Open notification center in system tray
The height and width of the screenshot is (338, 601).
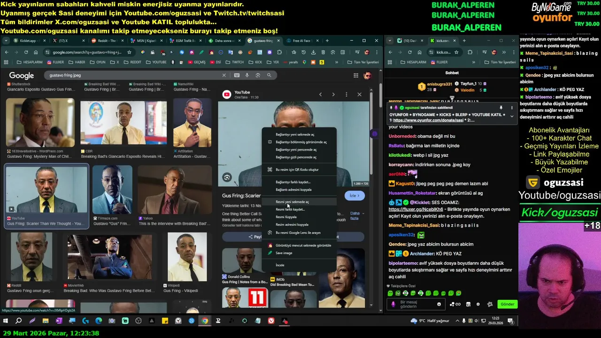(x=510, y=321)
